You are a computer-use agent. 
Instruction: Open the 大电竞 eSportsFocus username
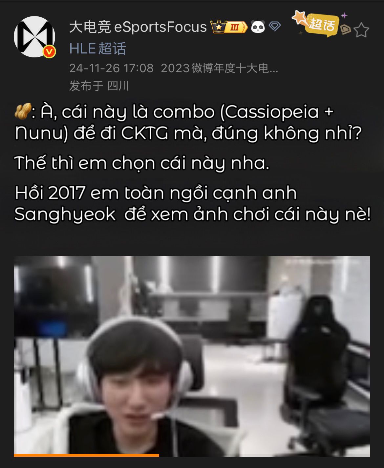(138, 27)
